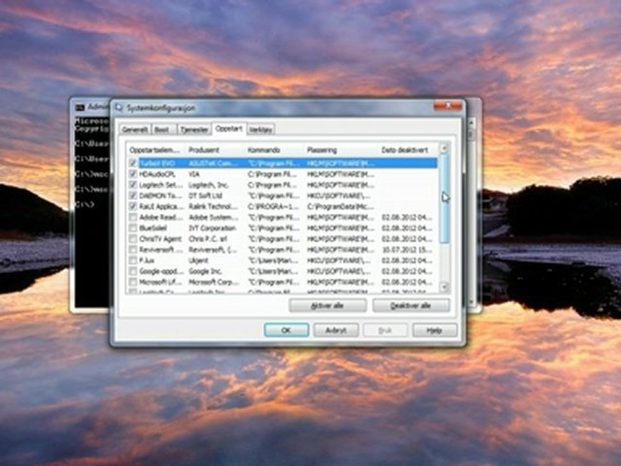Select the DT Soft Ltd producer cell
The image size is (621, 466).
[x=205, y=195]
